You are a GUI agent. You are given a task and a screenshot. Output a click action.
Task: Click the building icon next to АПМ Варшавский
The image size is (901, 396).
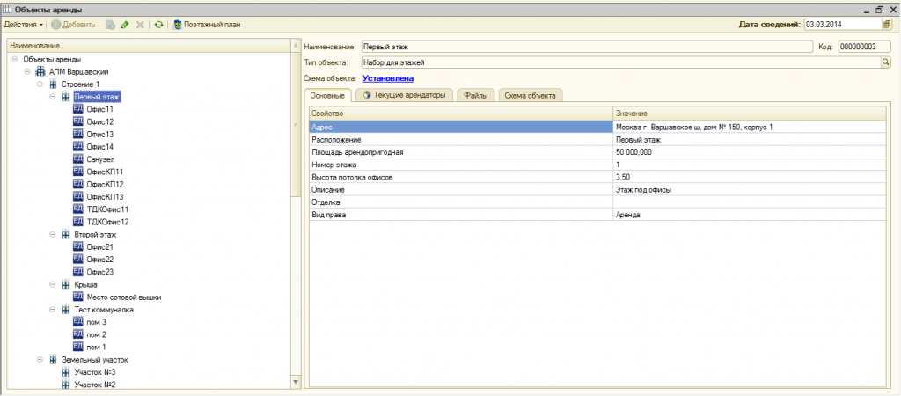(40, 72)
